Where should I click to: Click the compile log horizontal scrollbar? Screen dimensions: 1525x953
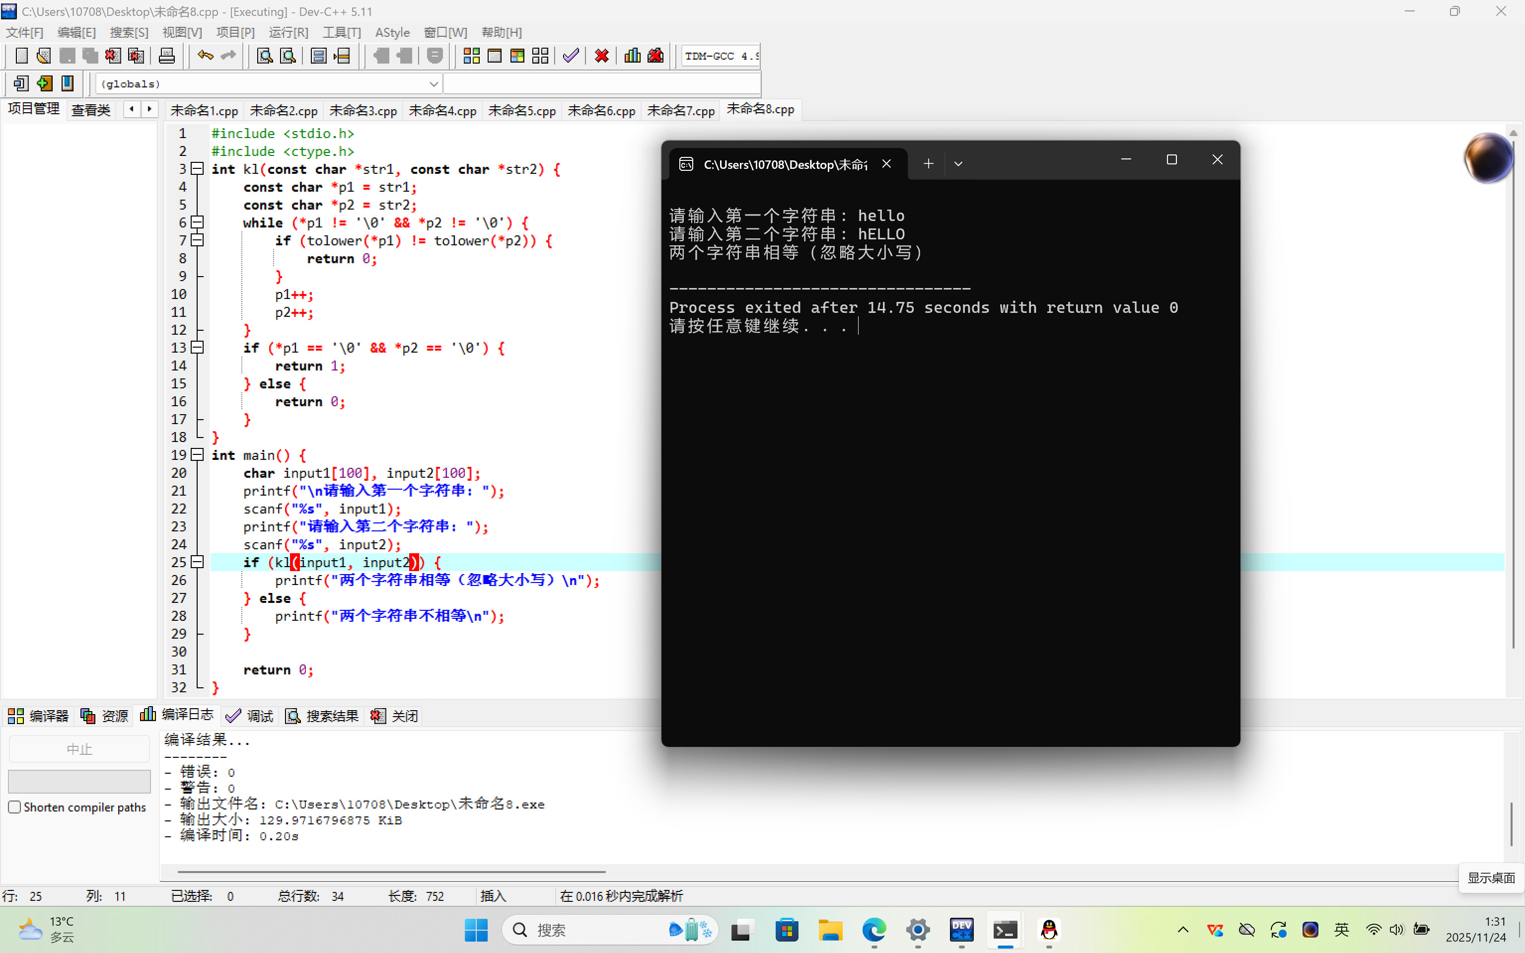391,872
